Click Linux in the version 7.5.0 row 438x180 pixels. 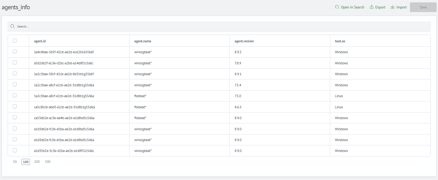point(339,96)
